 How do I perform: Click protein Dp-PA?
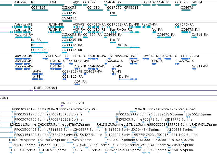click(x=124, y=77)
